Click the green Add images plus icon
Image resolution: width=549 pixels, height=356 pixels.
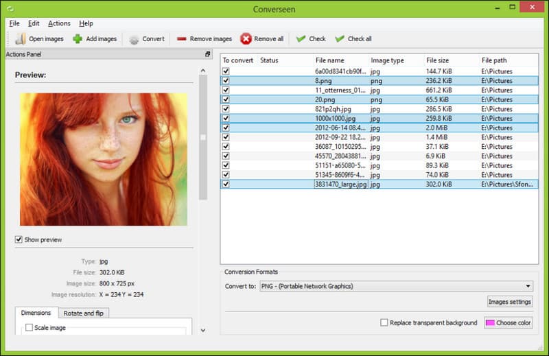point(78,39)
